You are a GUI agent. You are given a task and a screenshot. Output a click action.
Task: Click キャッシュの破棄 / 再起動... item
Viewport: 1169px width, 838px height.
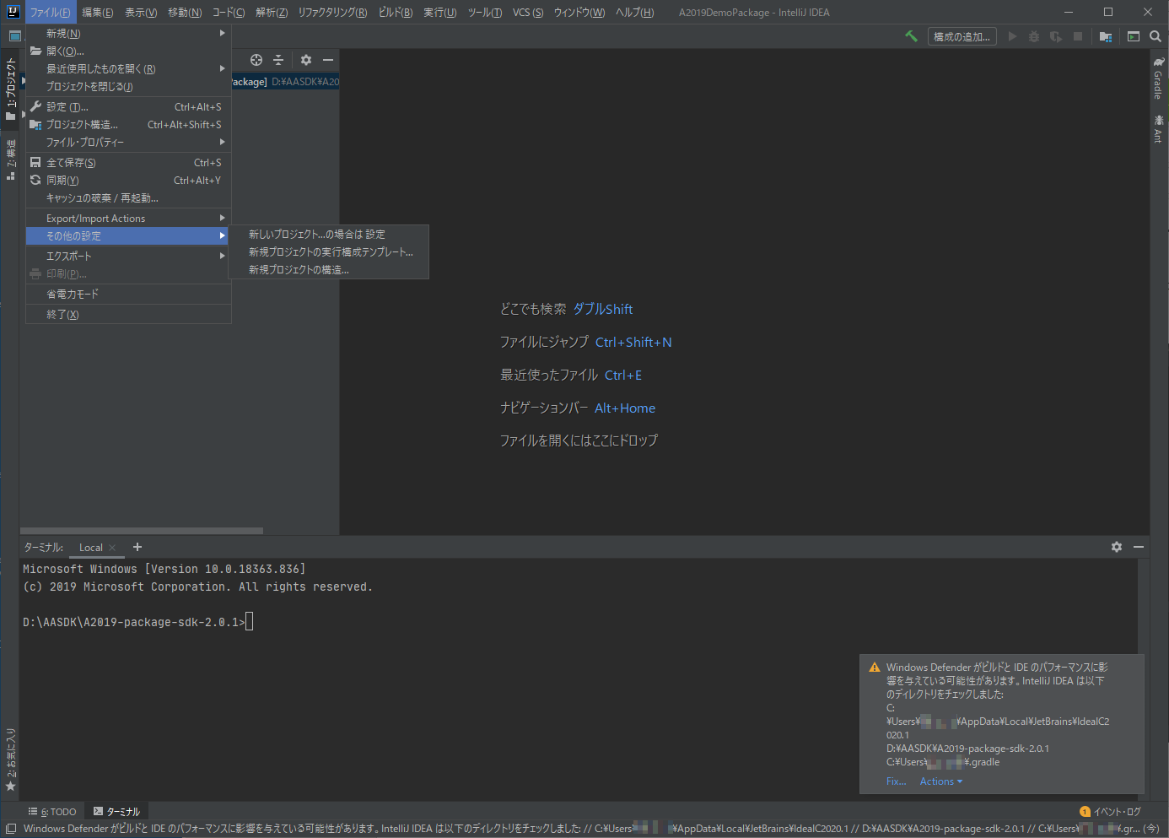128,197
